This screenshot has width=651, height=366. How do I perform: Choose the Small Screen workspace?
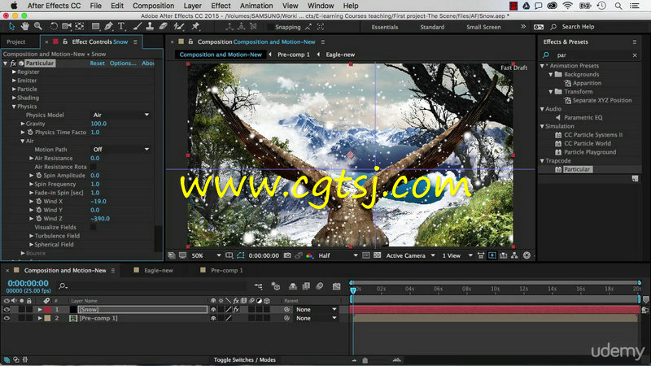(x=483, y=27)
